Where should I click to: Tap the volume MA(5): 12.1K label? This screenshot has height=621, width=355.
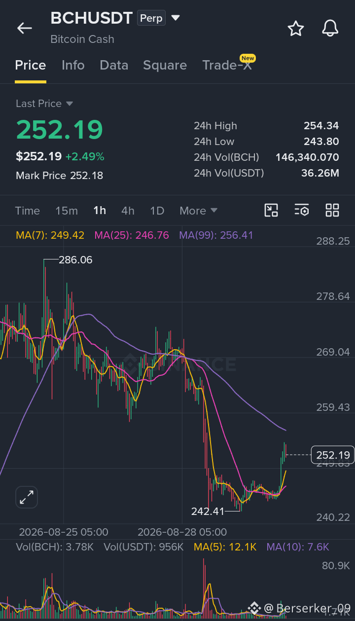tap(225, 547)
